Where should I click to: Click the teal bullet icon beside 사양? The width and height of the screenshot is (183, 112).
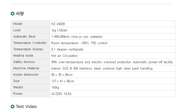pos(12,13)
